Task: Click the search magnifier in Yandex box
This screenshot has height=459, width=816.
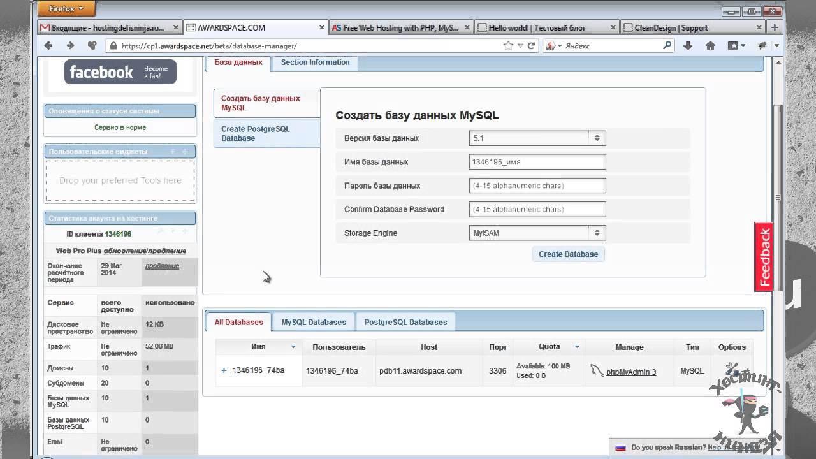Action: [x=667, y=45]
